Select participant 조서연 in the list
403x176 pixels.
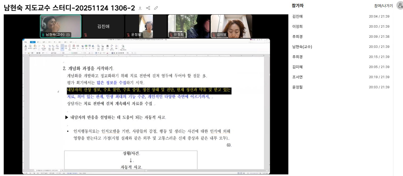(x=297, y=77)
